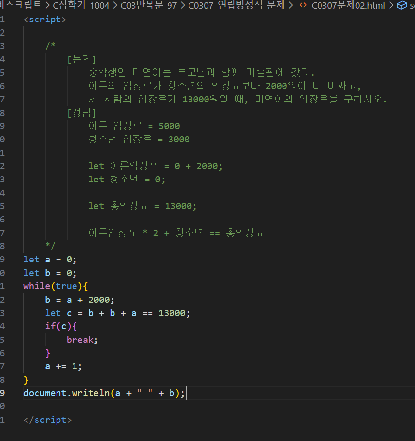
Task: Click the break; statement
Action: tap(82, 340)
